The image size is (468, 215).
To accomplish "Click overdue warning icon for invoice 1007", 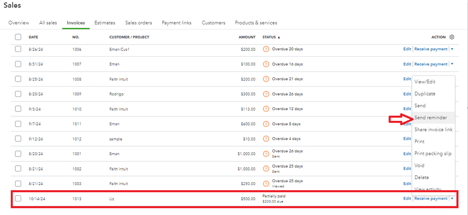I will tap(266, 64).
